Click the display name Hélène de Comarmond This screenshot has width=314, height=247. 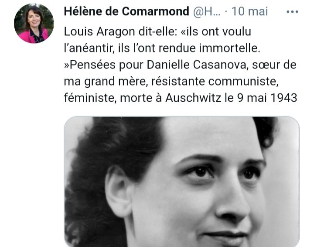point(126,11)
